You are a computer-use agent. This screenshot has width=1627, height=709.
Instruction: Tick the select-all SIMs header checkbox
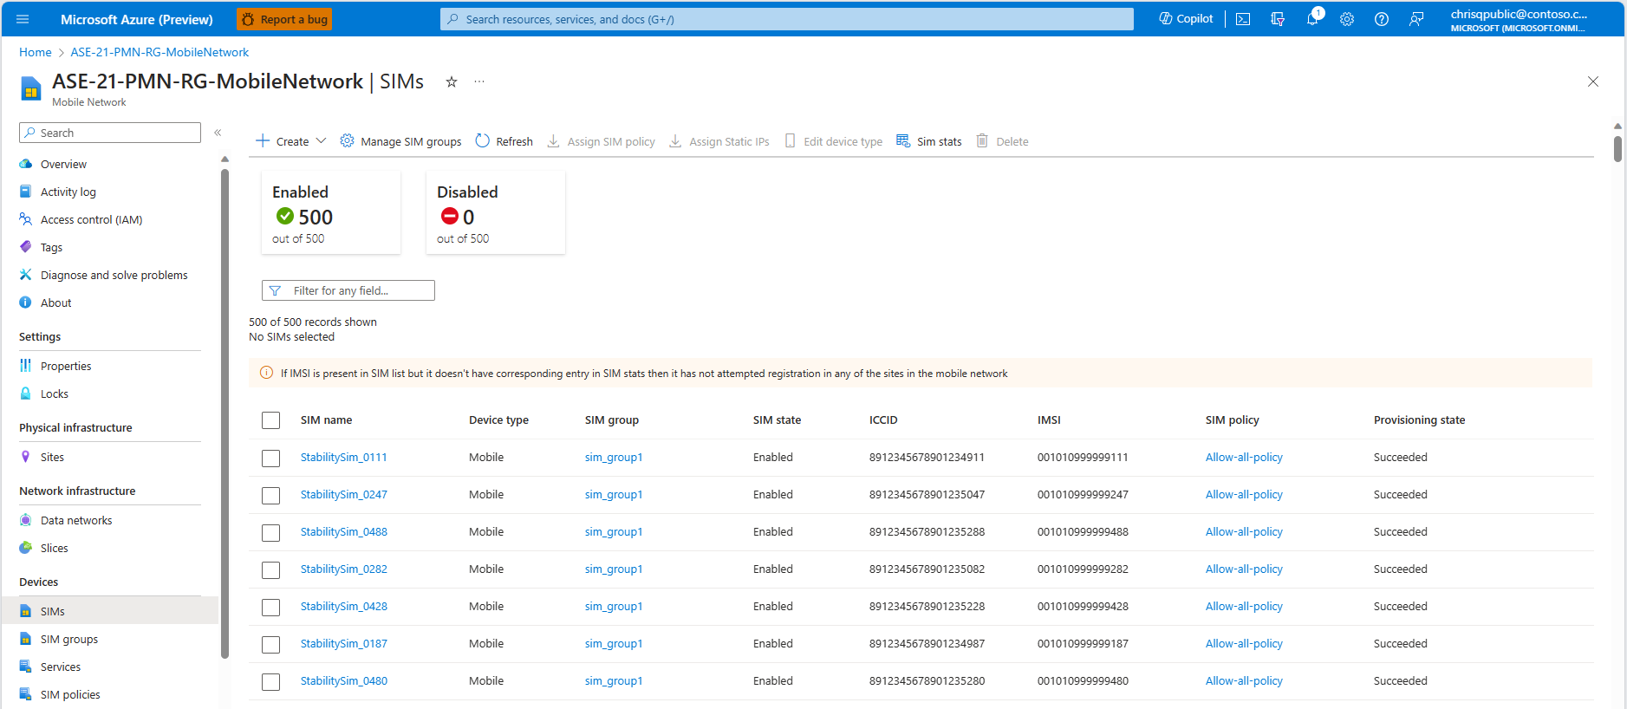click(270, 420)
